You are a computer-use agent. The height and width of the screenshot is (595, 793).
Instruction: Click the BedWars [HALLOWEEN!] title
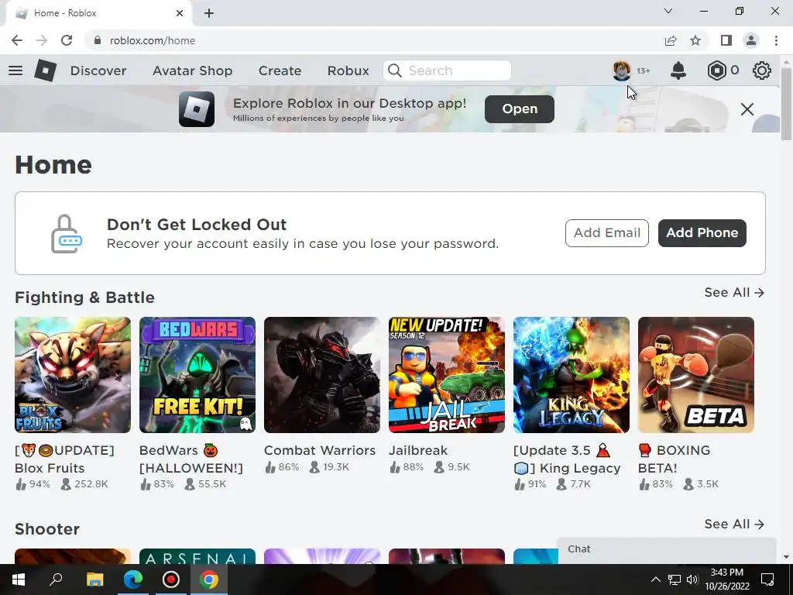(x=191, y=459)
